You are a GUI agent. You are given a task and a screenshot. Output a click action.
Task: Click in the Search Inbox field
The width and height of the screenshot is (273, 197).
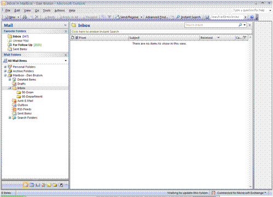coord(211,25)
